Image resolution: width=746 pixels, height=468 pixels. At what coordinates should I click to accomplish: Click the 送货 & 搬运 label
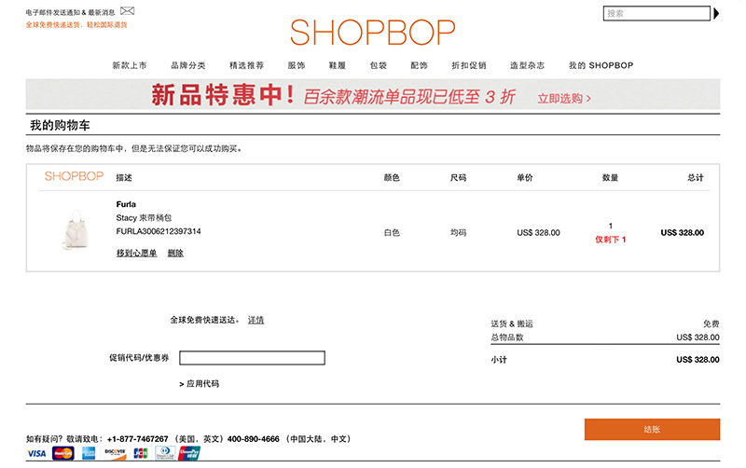coord(512,323)
